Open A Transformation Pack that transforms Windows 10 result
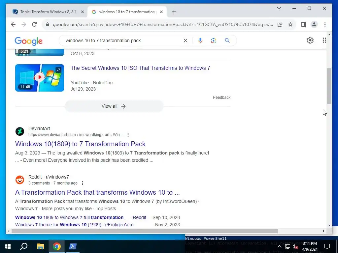This screenshot has width=338, height=253. pos(97,192)
